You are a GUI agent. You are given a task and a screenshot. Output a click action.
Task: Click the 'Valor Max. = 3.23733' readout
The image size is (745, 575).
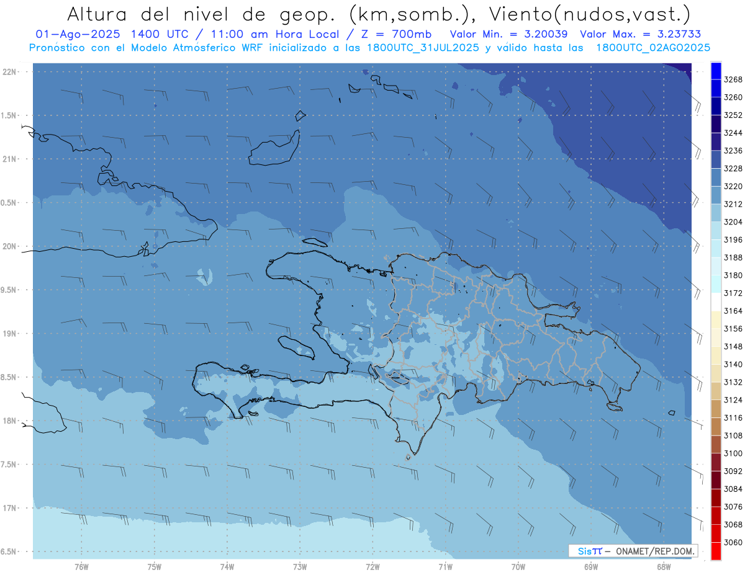pyautogui.click(x=641, y=34)
